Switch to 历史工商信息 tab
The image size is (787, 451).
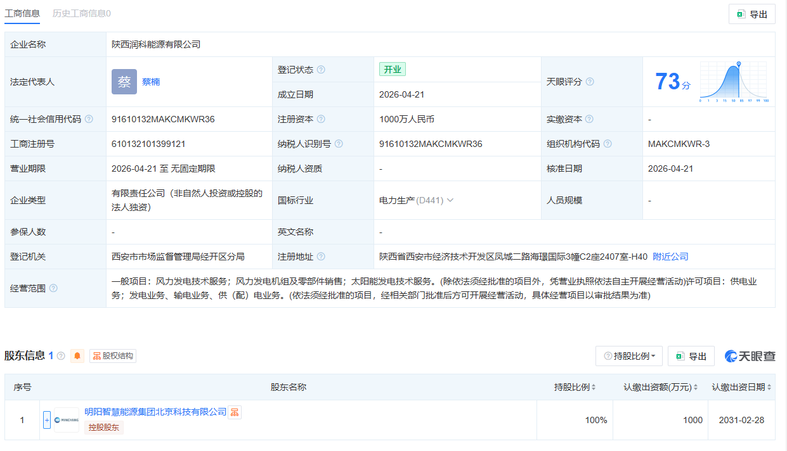coord(81,13)
